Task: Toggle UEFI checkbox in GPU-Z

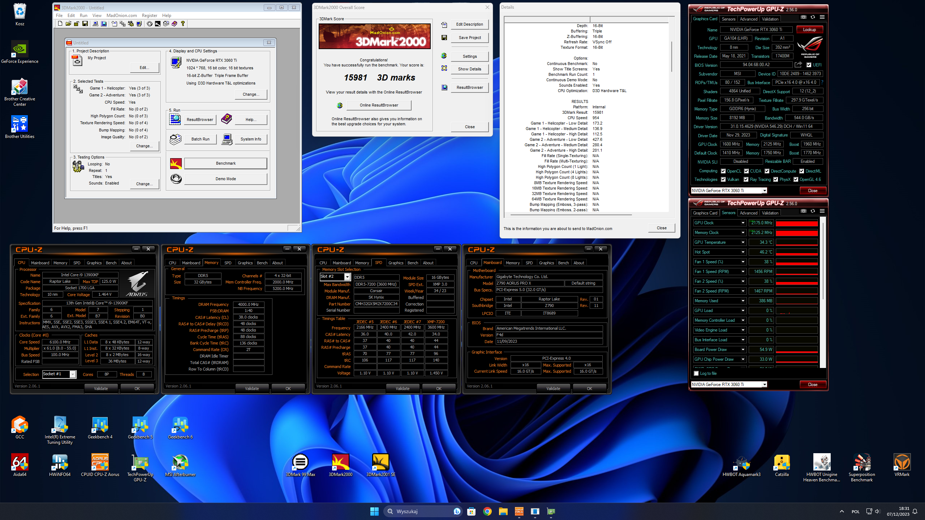Action: [x=809, y=65]
